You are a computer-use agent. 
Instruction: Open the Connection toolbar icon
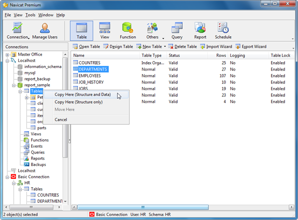click(x=17, y=31)
